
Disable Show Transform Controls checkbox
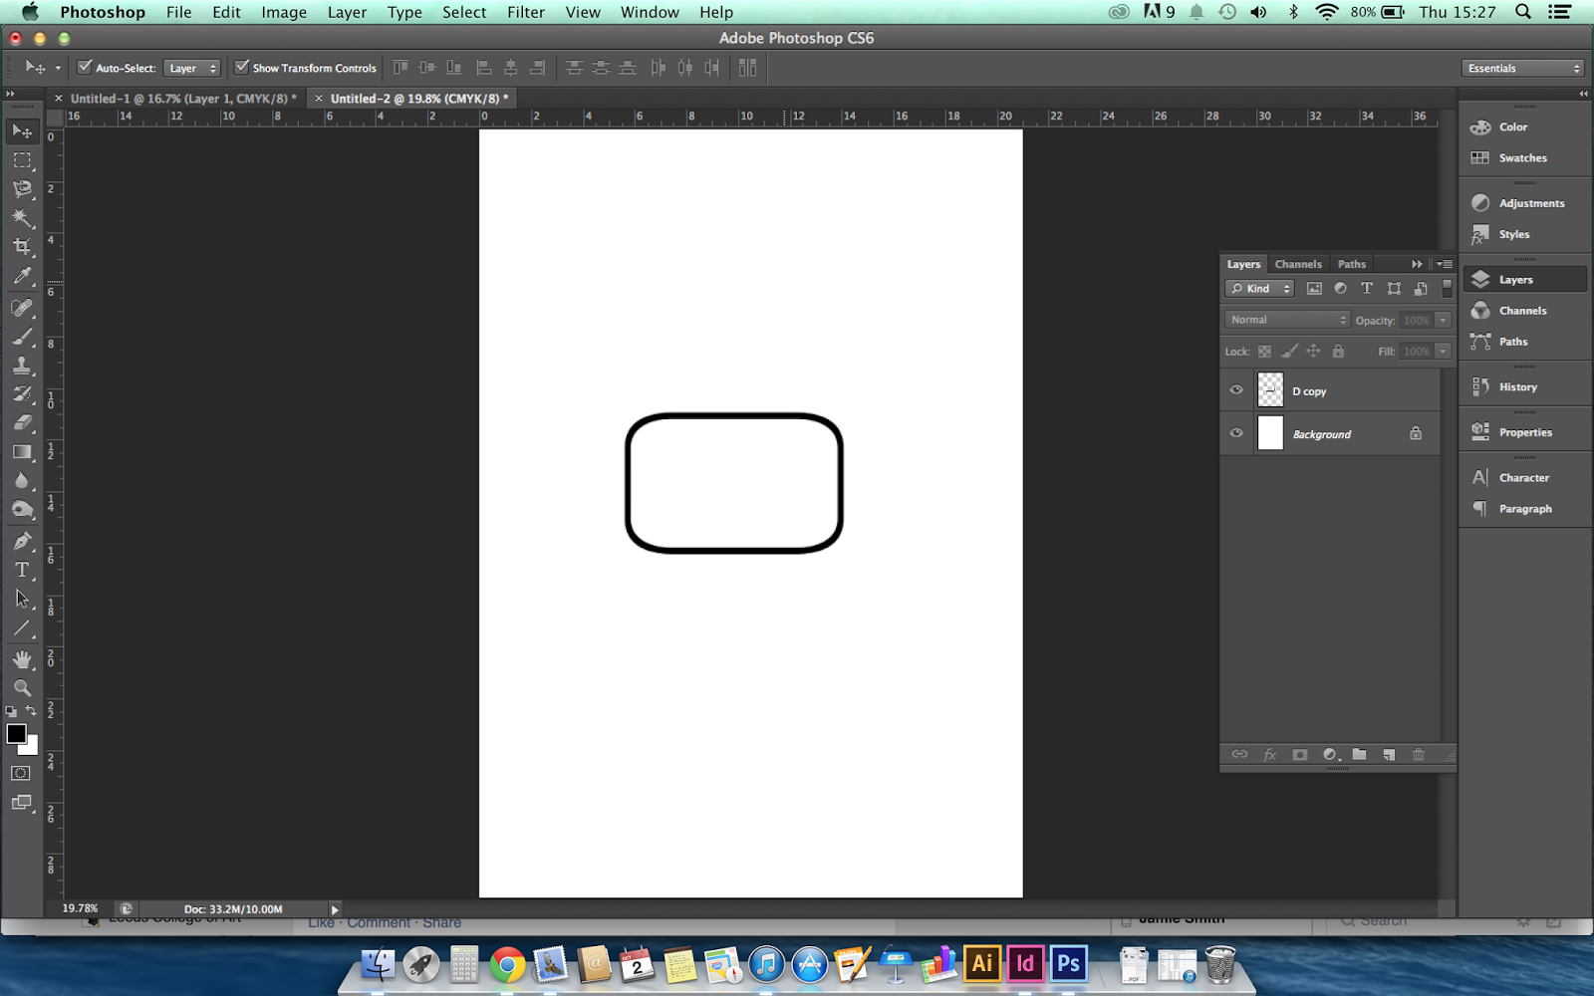[x=241, y=68]
